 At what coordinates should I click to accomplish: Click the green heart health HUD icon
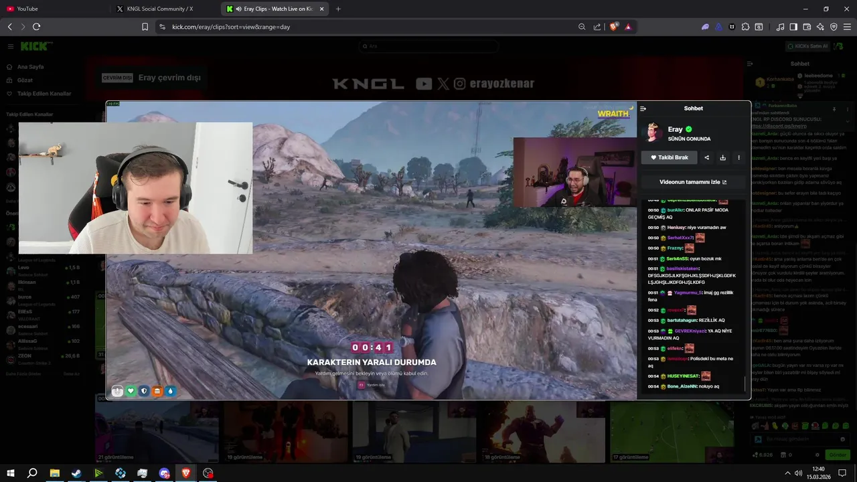[x=131, y=391]
